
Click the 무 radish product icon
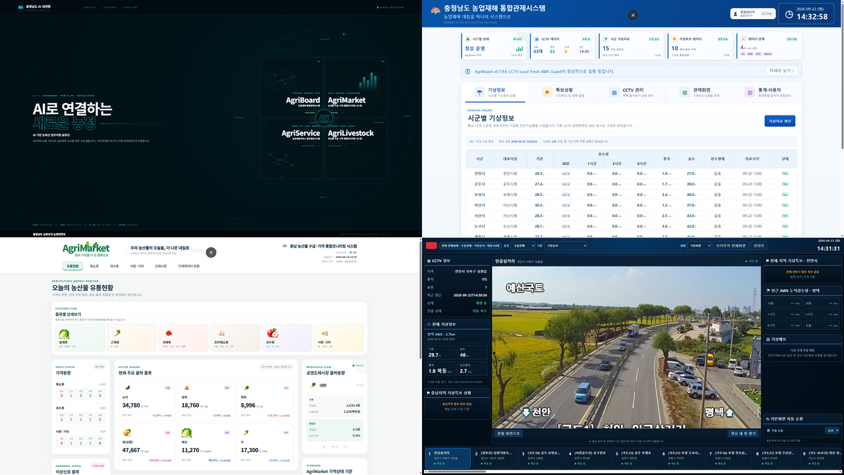pyautogui.click(x=245, y=433)
